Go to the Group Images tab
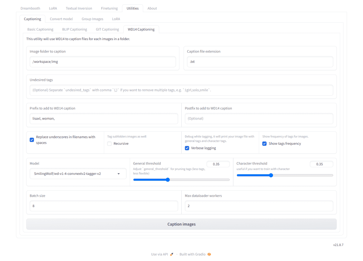 (93, 19)
